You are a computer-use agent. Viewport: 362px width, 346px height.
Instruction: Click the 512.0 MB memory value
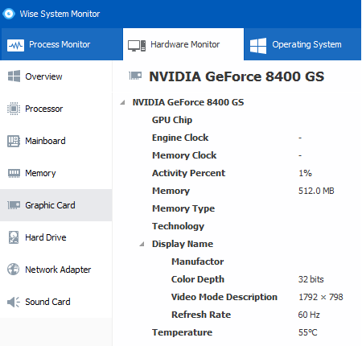click(x=316, y=191)
